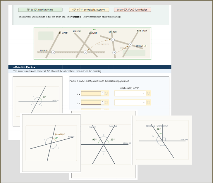Click the '40°' angle label
Image resolution: width=213 pixels, height=183 pixels.
click(159, 129)
